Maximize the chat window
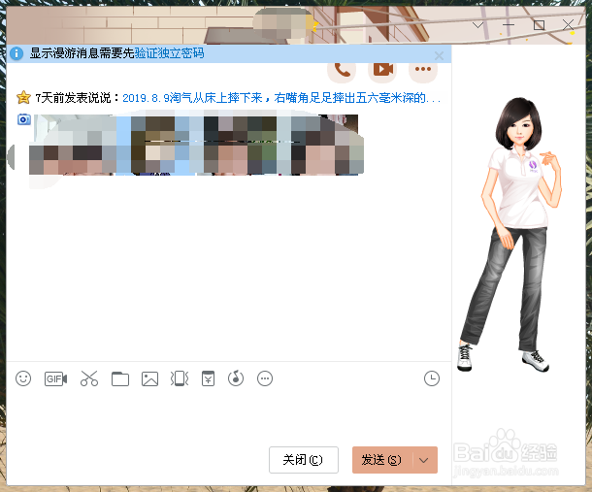The width and height of the screenshot is (592, 492). [539, 25]
